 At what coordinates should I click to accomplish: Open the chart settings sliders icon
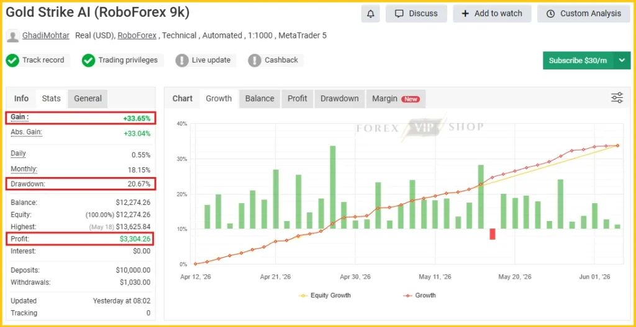pyautogui.click(x=617, y=98)
